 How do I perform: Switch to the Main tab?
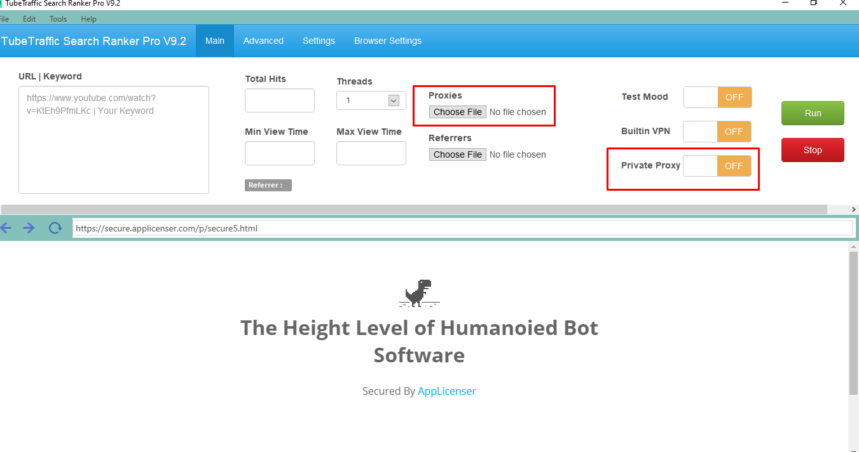pos(215,41)
